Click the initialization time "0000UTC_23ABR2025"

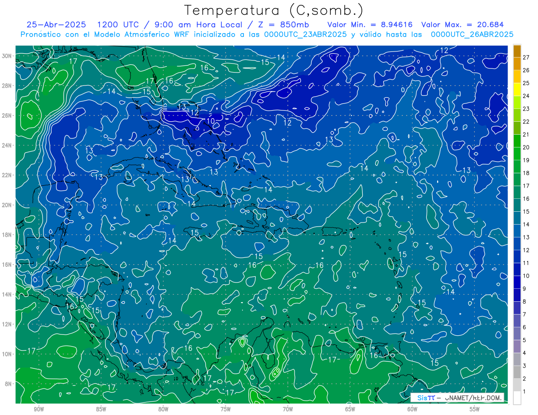[305, 34]
